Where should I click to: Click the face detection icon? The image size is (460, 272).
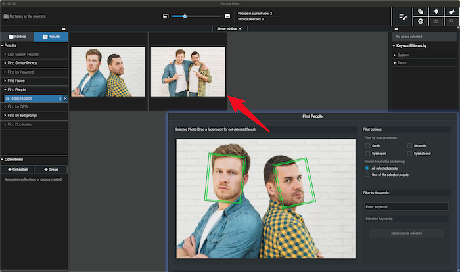tap(420, 21)
